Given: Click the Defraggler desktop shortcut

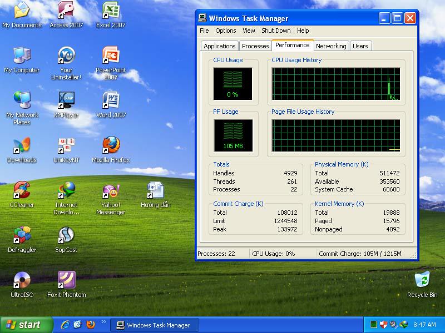Looking at the screenshot, I should pos(22,240).
